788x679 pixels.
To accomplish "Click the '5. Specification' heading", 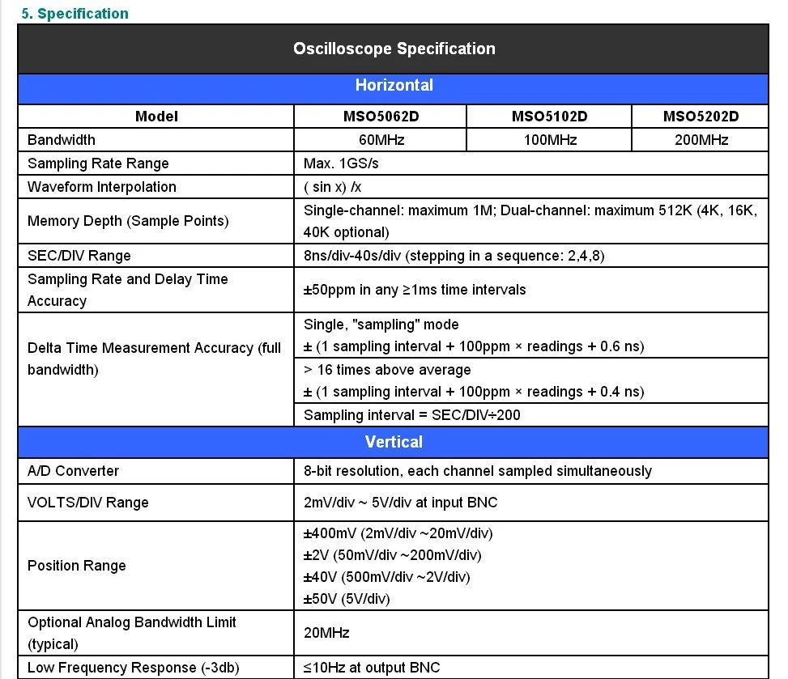I will [x=75, y=14].
